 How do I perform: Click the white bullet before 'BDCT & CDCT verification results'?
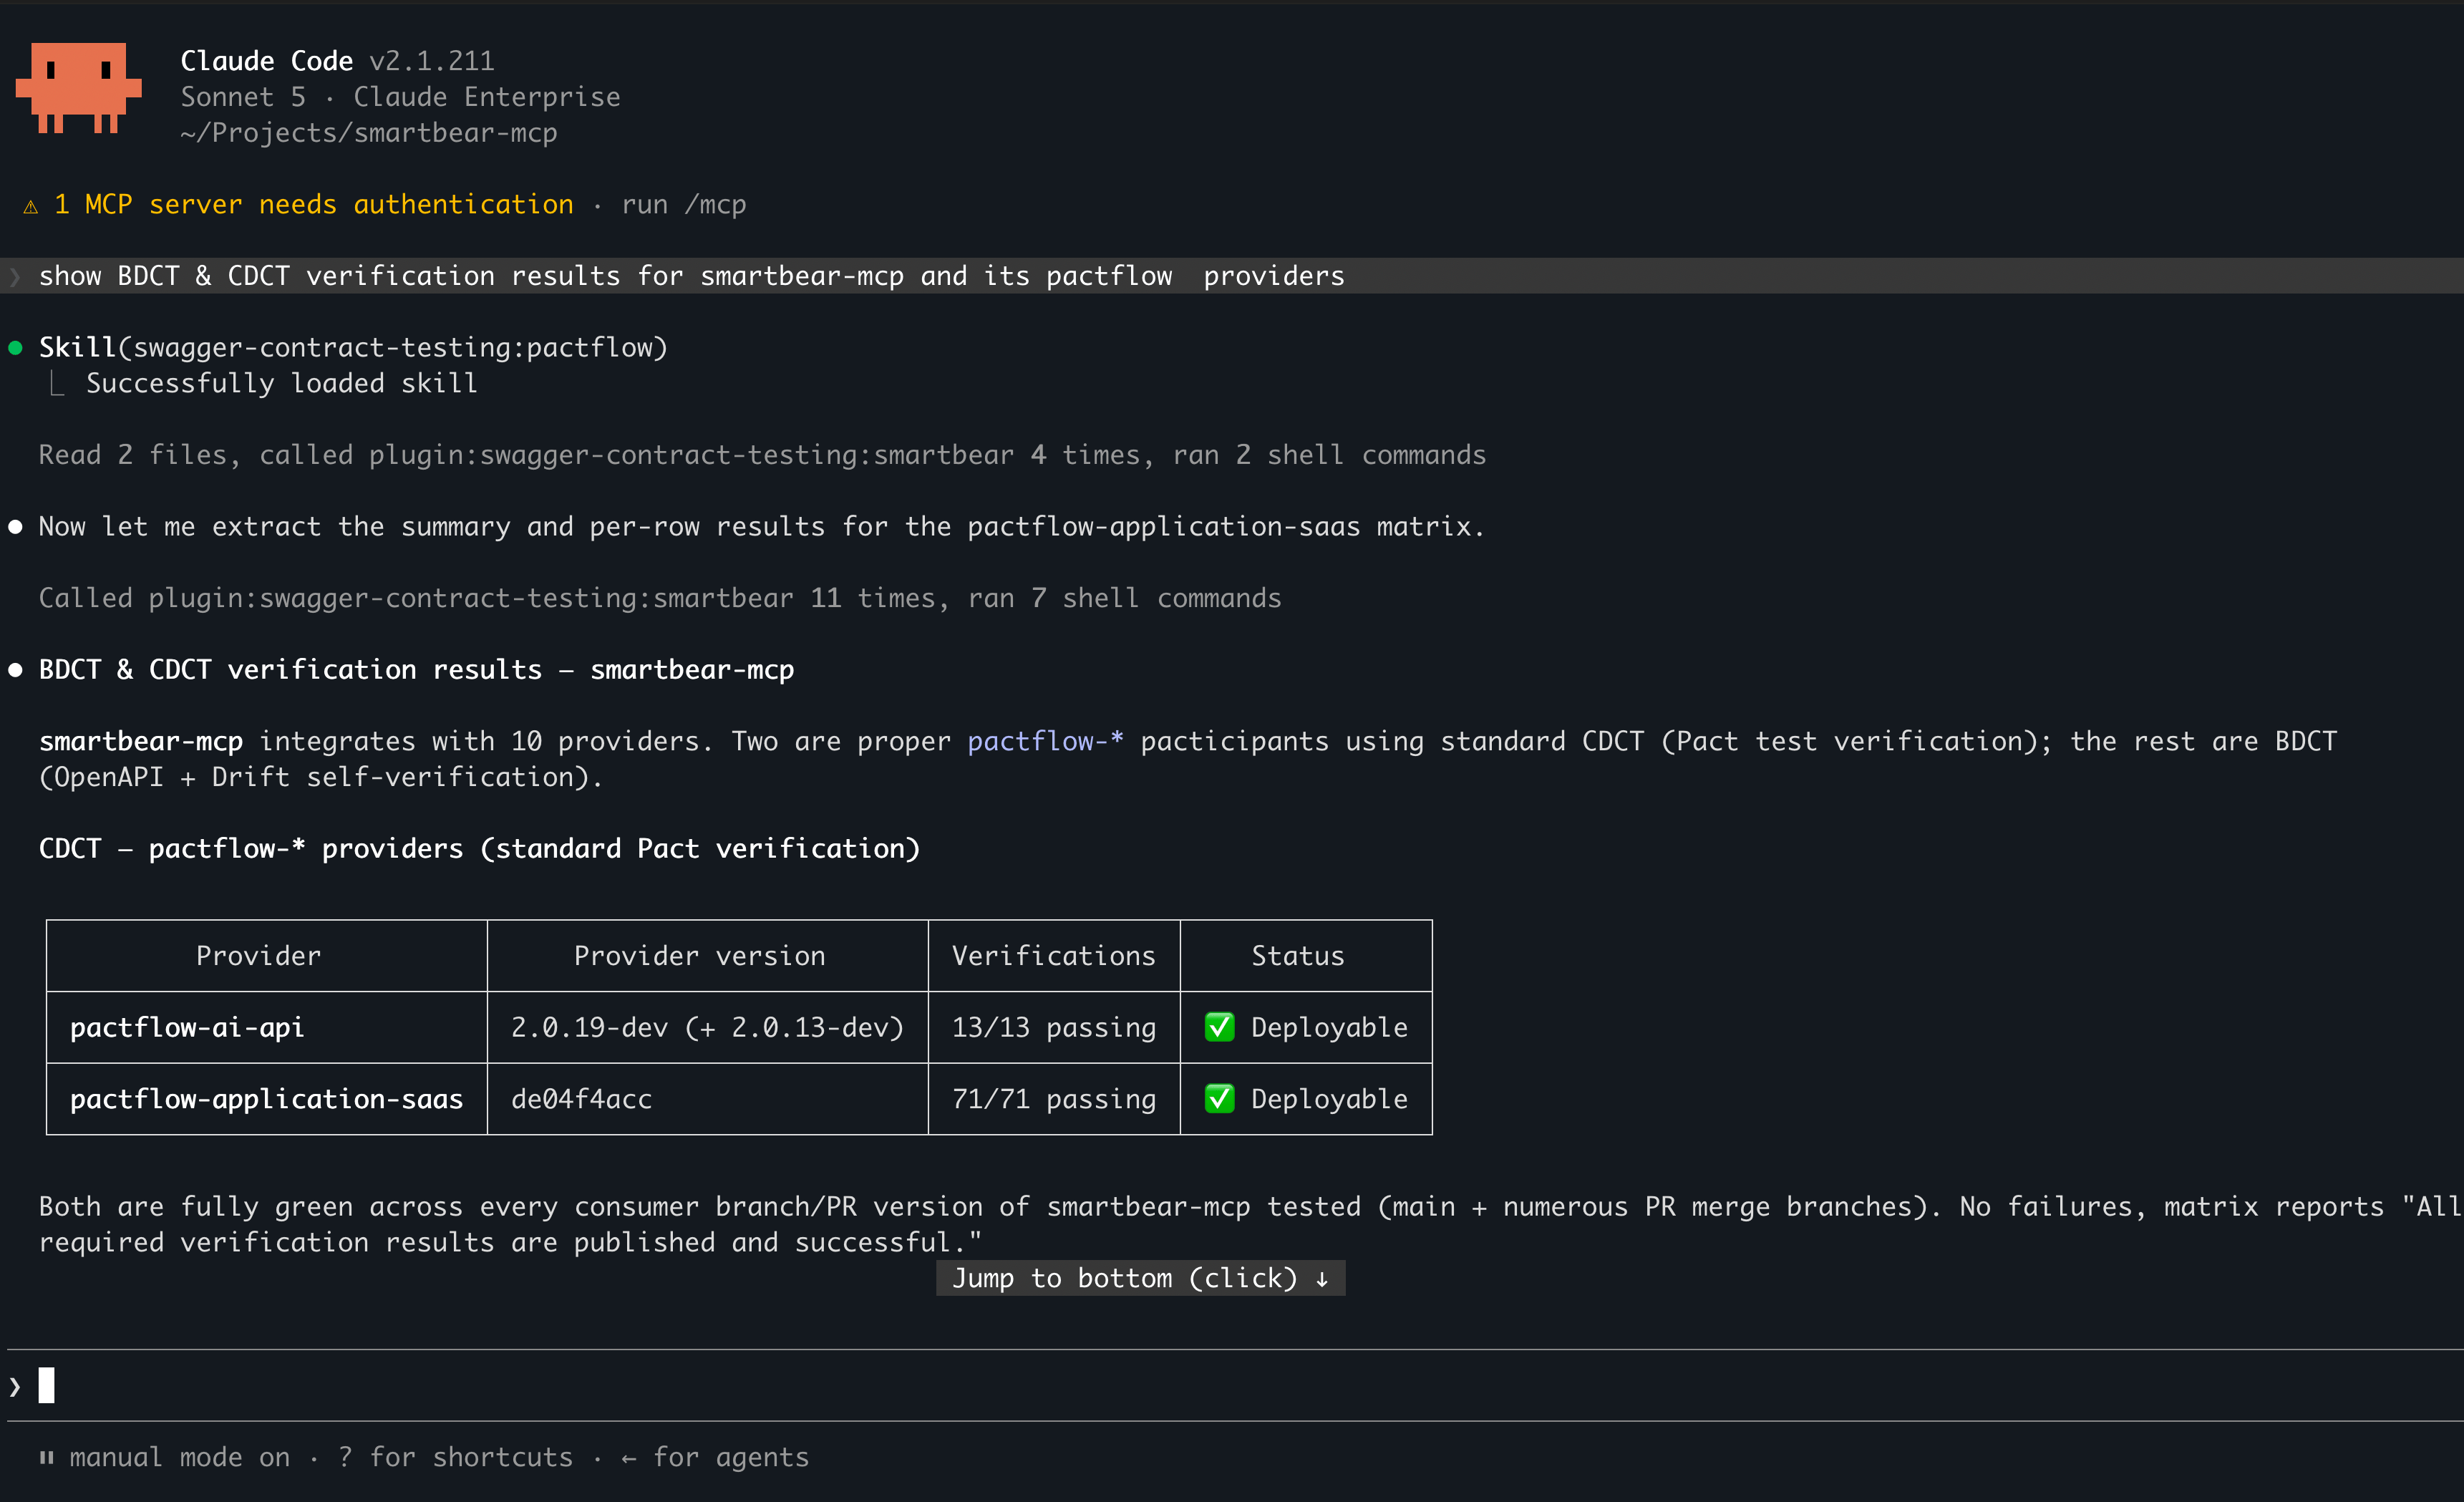tap(15, 670)
